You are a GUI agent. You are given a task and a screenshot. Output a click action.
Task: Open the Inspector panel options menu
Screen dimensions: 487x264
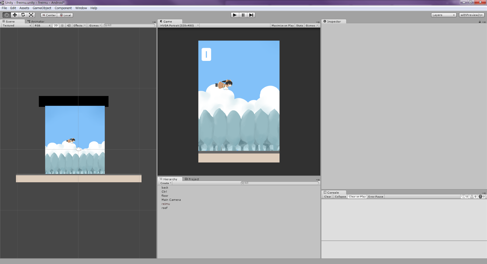point(484,22)
